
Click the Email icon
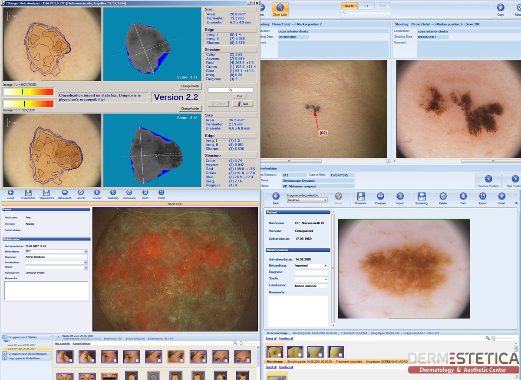[501, 197]
